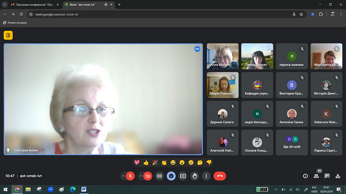Send the heart reaction

coord(137,163)
